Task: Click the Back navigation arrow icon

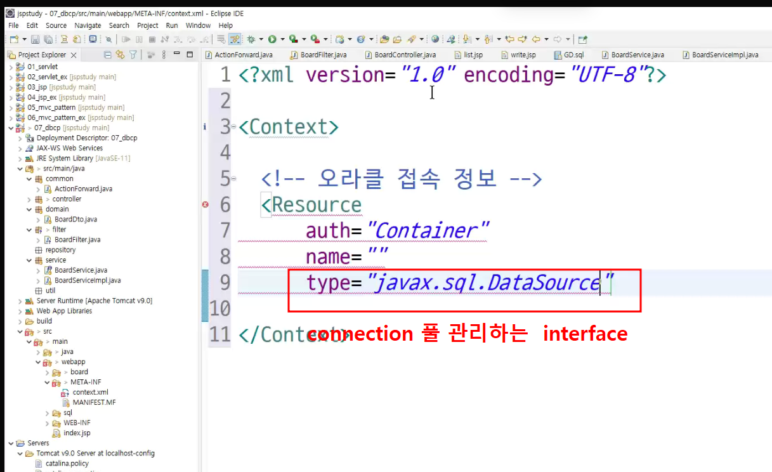Action: click(x=536, y=39)
